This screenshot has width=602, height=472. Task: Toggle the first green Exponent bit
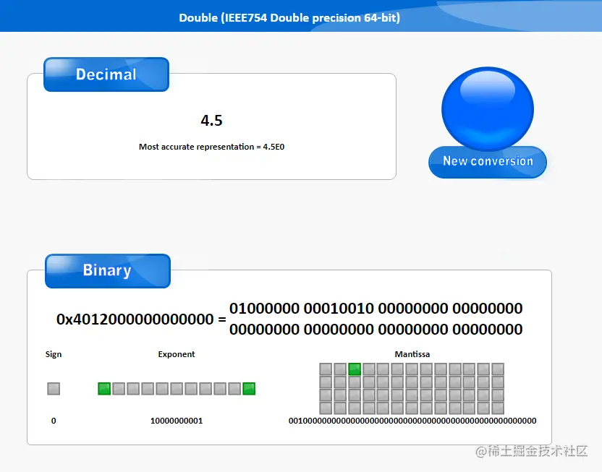pos(104,389)
